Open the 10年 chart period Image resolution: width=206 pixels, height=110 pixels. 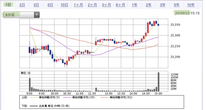pyautogui.click(x=191, y=5)
